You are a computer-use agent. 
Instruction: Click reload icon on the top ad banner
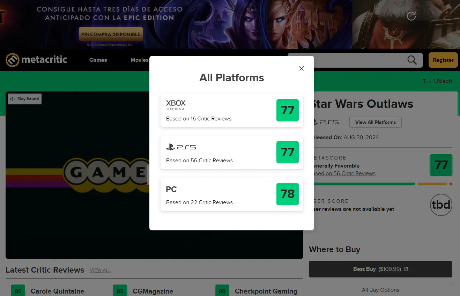click(411, 16)
